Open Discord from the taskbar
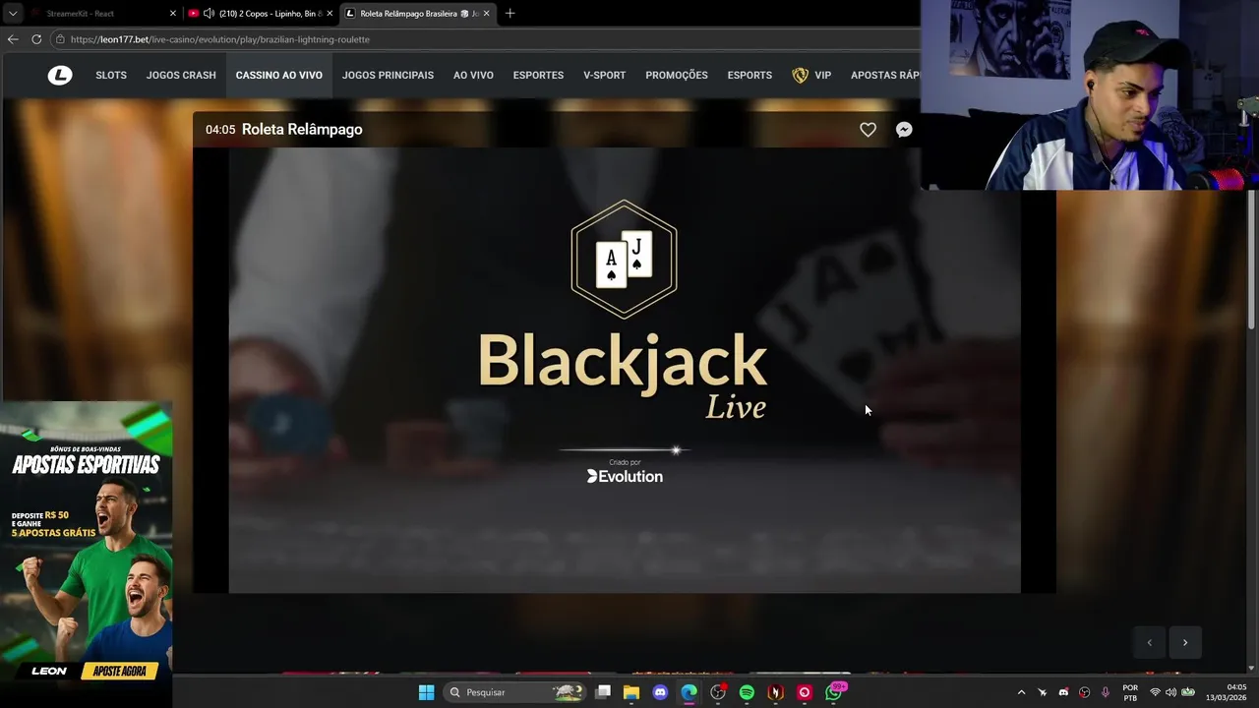Screen dimensions: 1259x708 pyautogui.click(x=660, y=692)
